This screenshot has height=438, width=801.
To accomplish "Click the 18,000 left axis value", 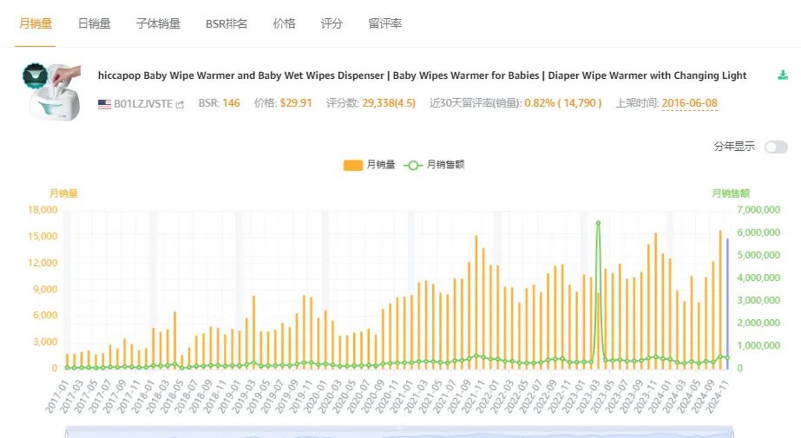I will [x=43, y=210].
